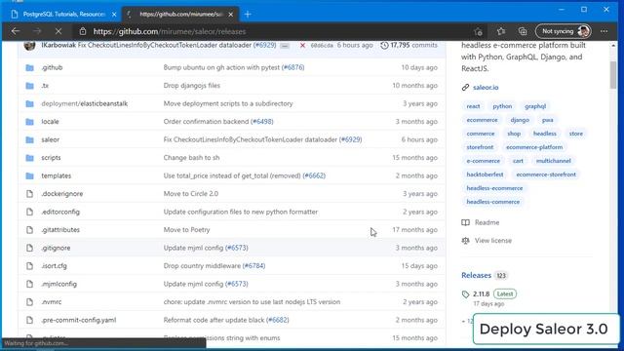The image size is (624, 351).
Task: Select the multichannel topic tag
Action: point(553,161)
